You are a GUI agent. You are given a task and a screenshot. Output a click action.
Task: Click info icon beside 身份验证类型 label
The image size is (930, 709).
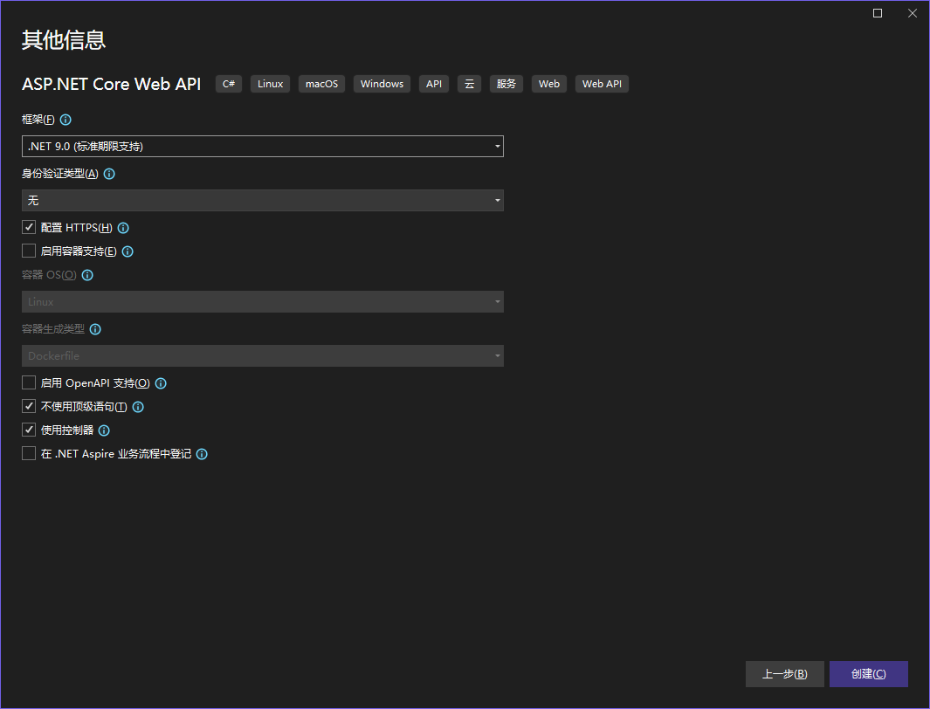[109, 174]
